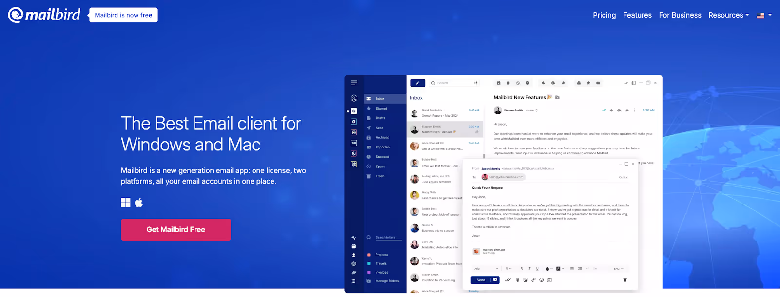Click the trash icon in message toolbar
The width and height of the screenshot is (780, 297).
(x=508, y=83)
